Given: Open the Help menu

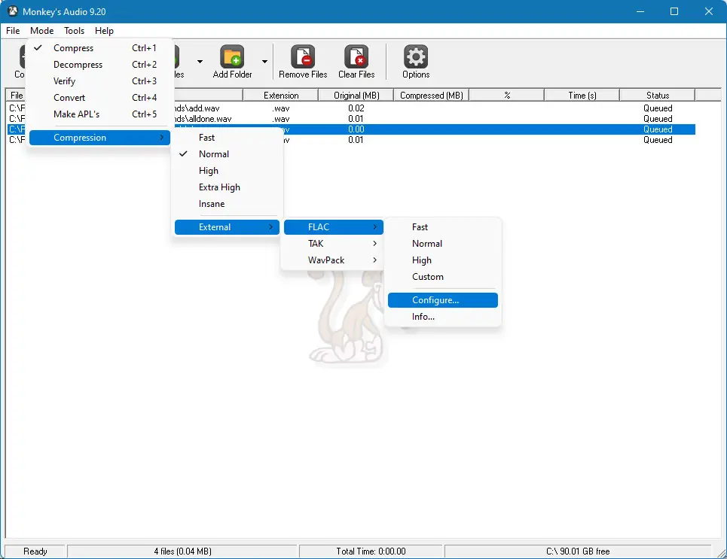Looking at the screenshot, I should pos(104,31).
